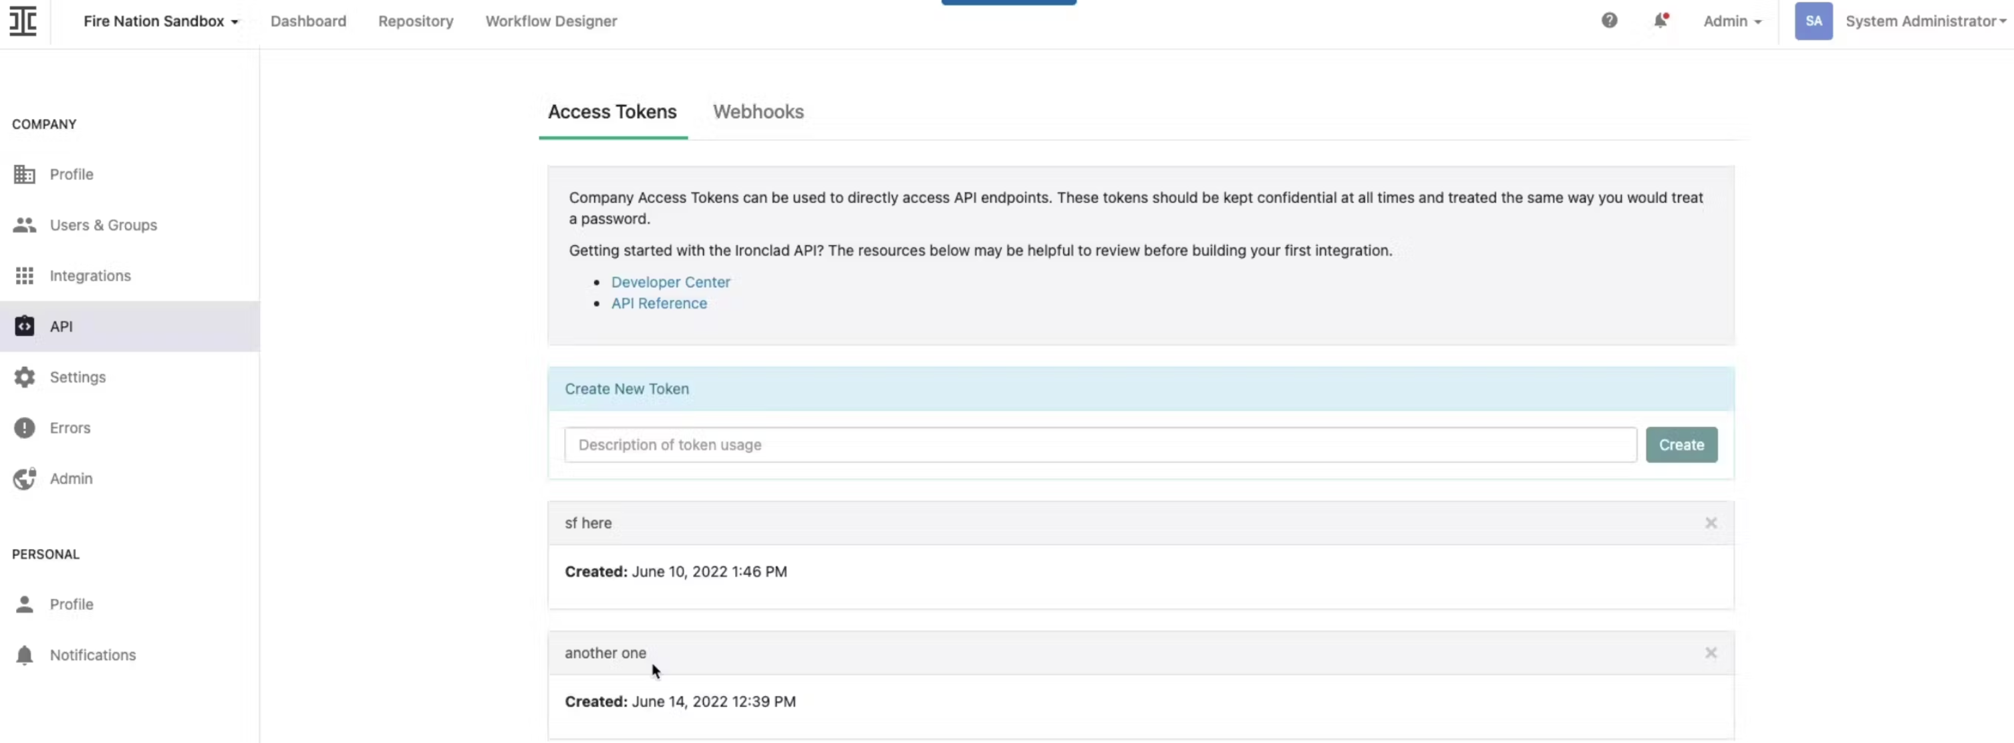Viewport: 2014px width, 743px height.
Task: Focus the token description input field
Action: tap(1099, 445)
